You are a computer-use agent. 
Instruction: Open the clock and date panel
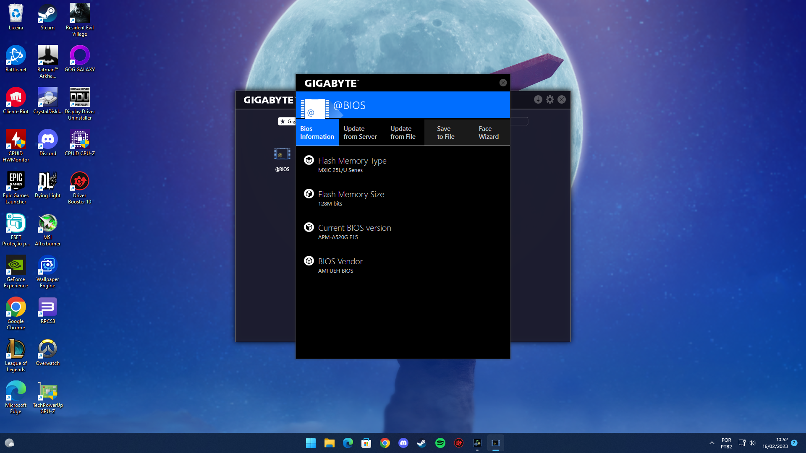pos(775,443)
